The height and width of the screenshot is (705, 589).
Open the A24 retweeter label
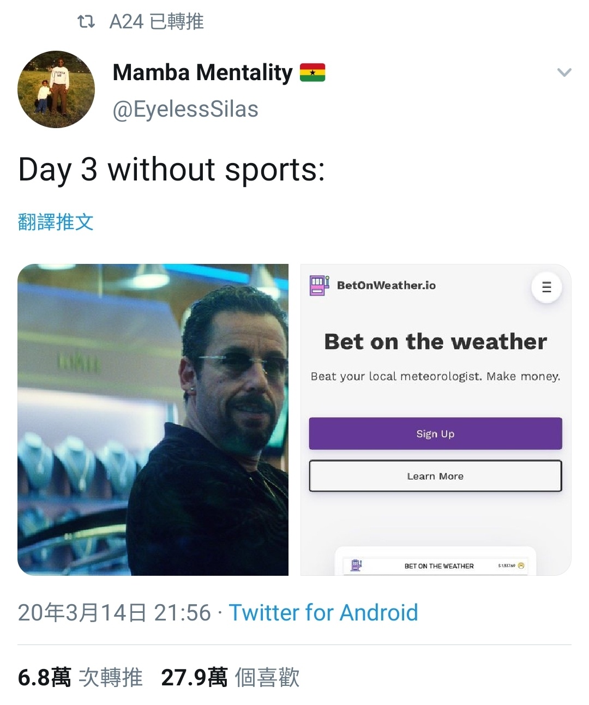point(157,22)
